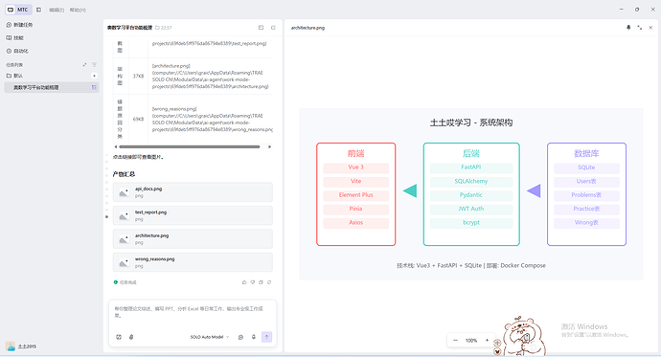Click the icon at the right of the selected task
Screen dimensions: 661x357
(94, 87)
